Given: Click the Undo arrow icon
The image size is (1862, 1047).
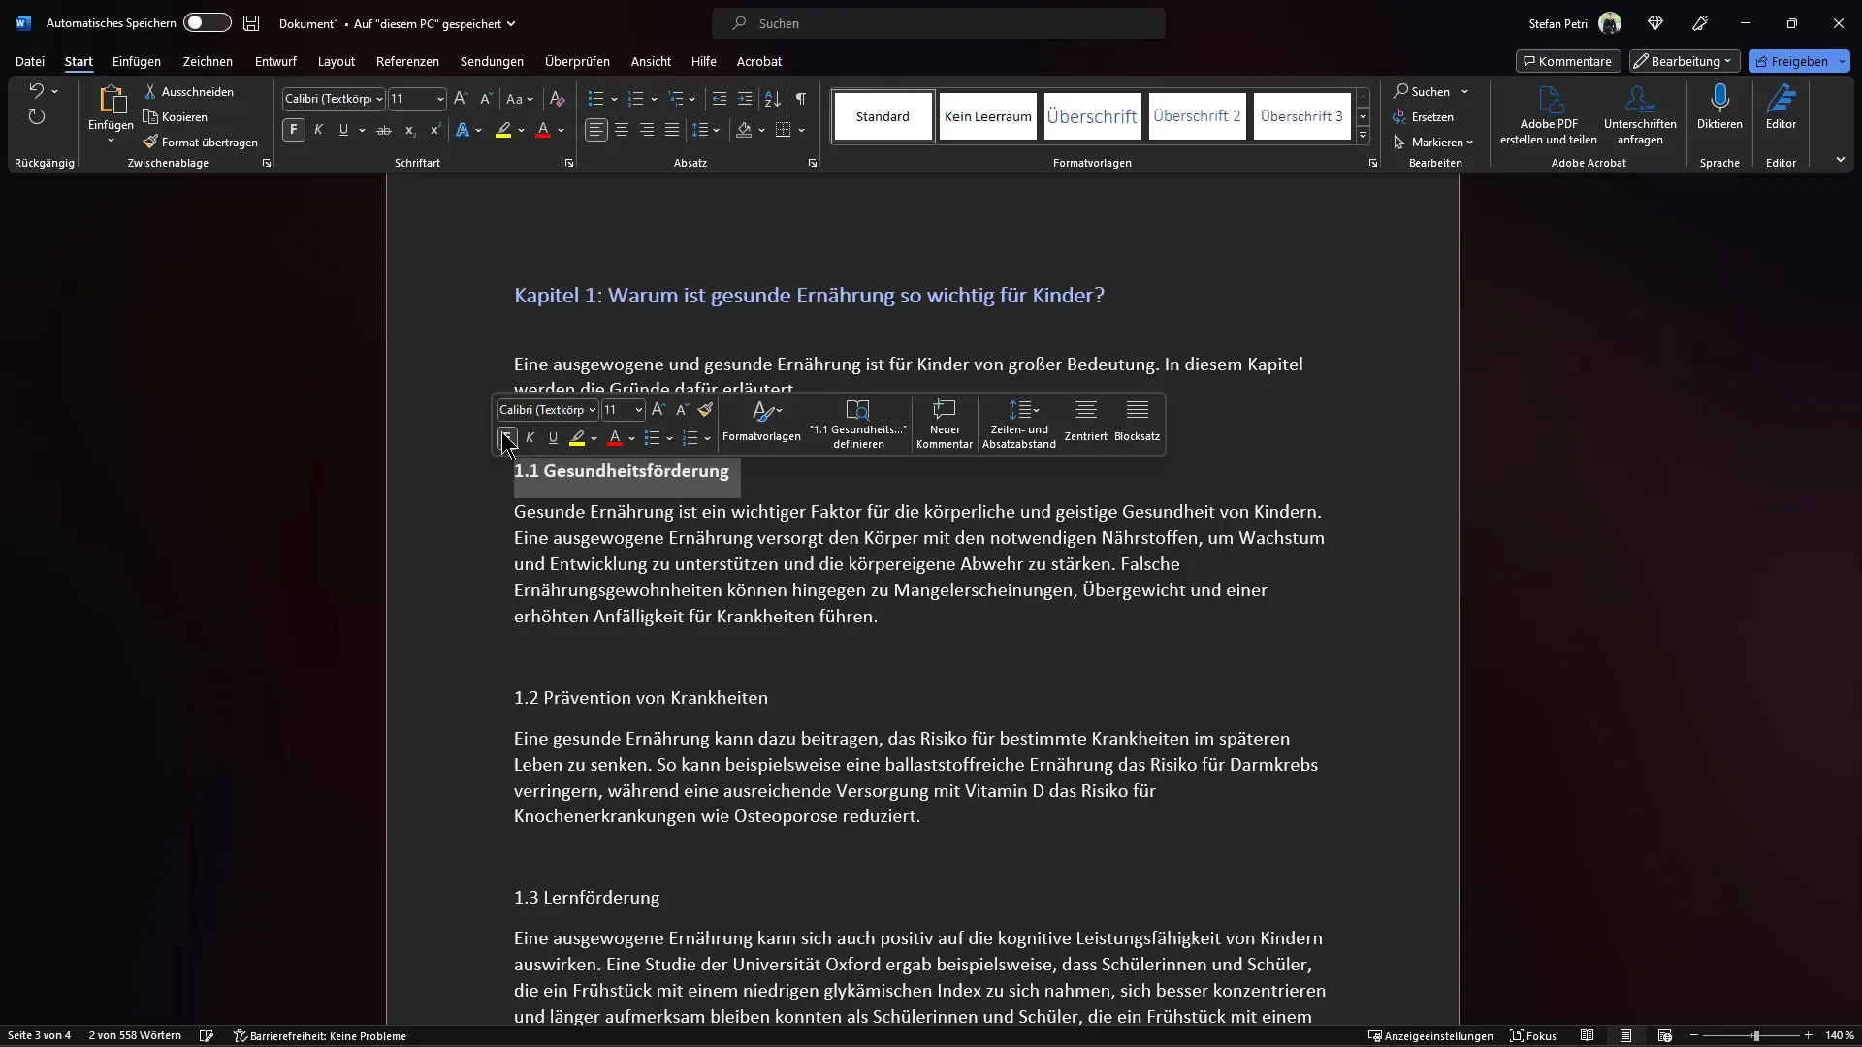Looking at the screenshot, I should (x=36, y=91).
